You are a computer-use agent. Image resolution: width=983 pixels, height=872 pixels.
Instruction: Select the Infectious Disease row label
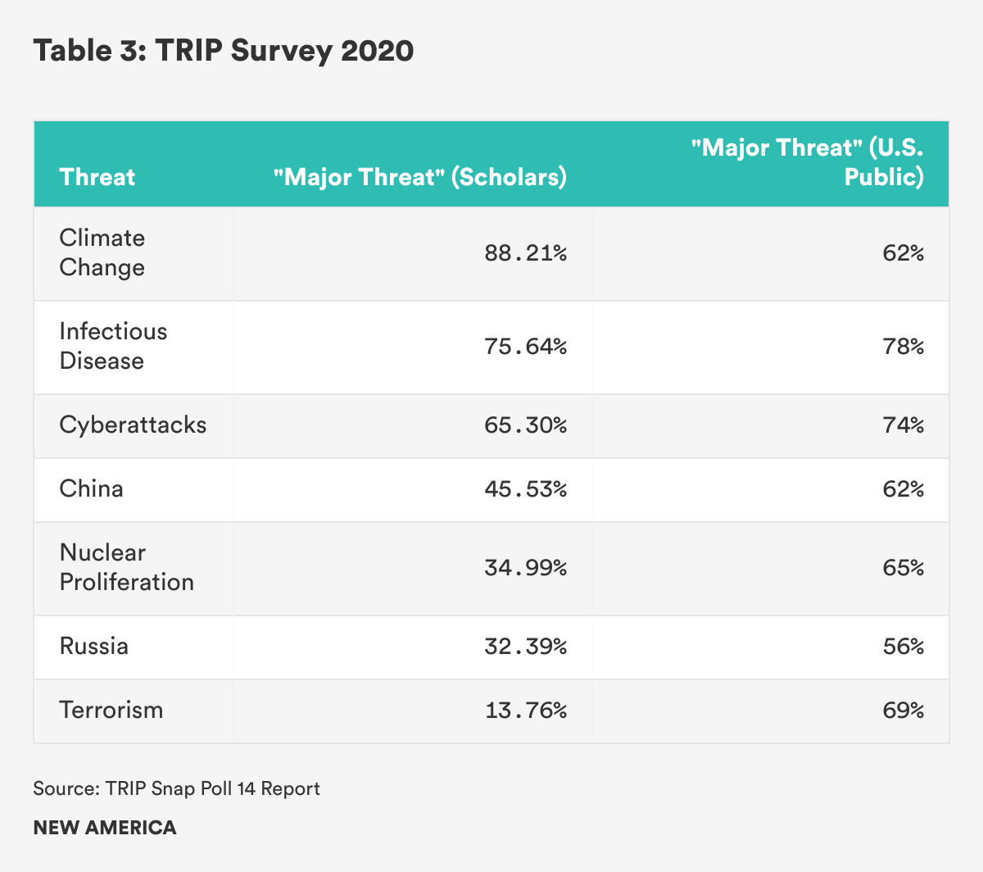click(x=113, y=346)
